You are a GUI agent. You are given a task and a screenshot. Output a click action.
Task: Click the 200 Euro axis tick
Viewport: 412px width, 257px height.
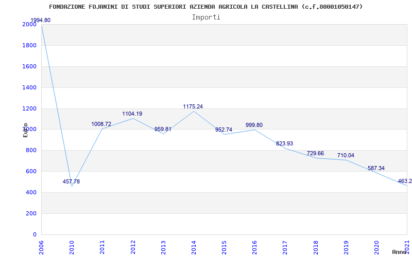coord(30,213)
